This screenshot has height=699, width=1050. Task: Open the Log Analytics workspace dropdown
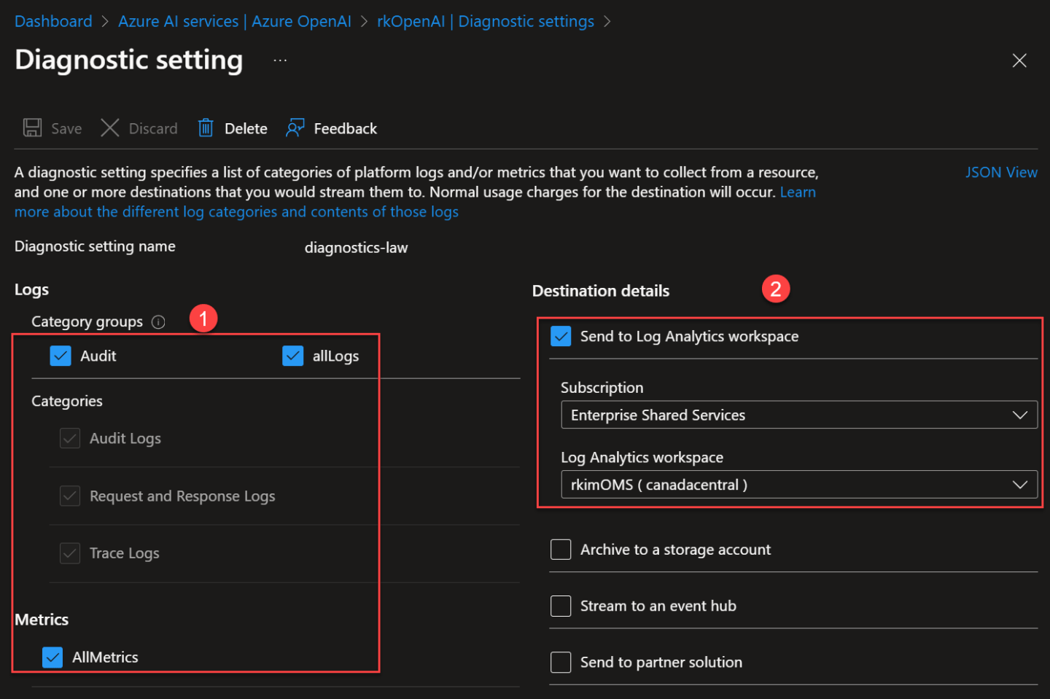pyautogui.click(x=1019, y=484)
